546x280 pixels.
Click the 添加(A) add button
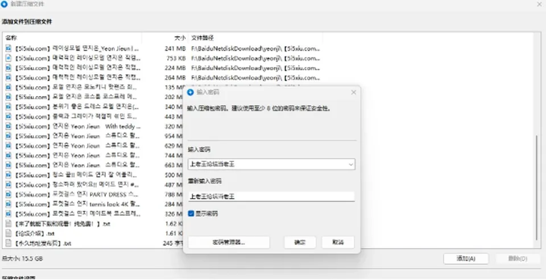[x=466, y=259]
